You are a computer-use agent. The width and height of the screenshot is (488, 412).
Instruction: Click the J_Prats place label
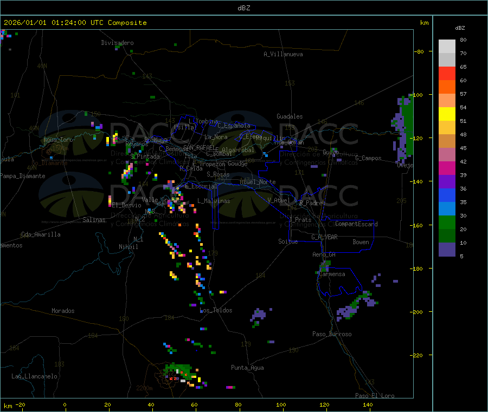tap(300, 220)
